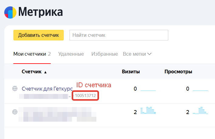Toggle the Счетчик sort arrow
The width and height of the screenshot is (215, 139).
[45, 72]
